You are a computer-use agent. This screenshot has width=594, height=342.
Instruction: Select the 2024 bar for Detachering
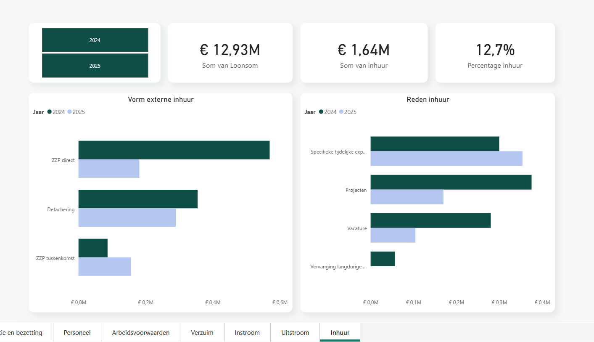point(138,199)
